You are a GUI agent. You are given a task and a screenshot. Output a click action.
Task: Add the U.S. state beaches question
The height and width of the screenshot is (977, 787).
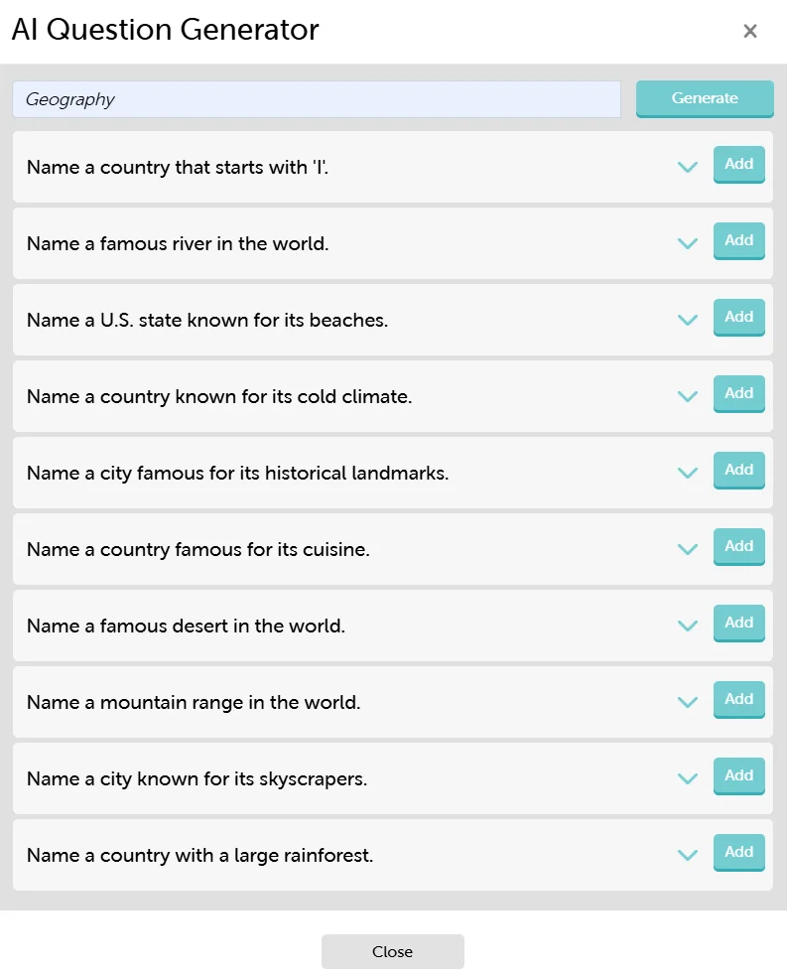tap(738, 317)
